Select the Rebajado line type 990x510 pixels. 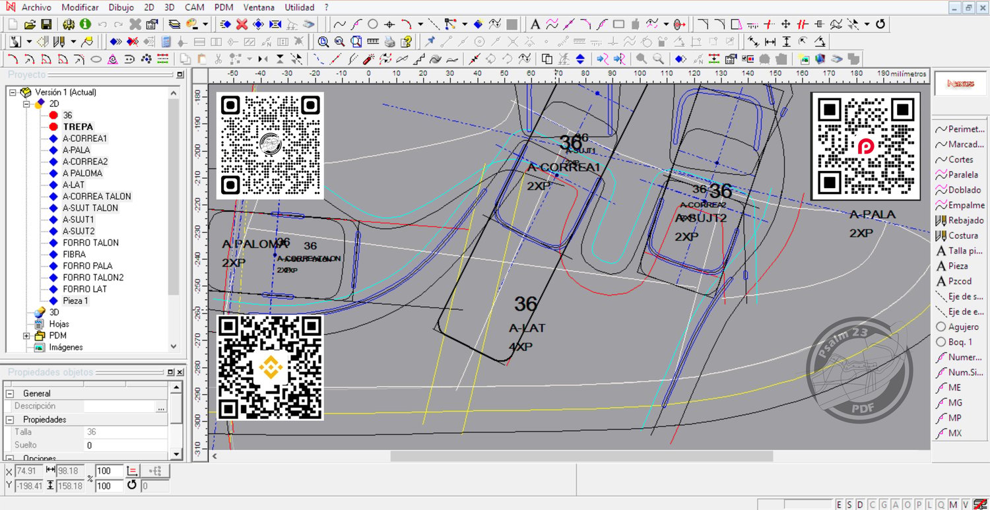pos(960,220)
